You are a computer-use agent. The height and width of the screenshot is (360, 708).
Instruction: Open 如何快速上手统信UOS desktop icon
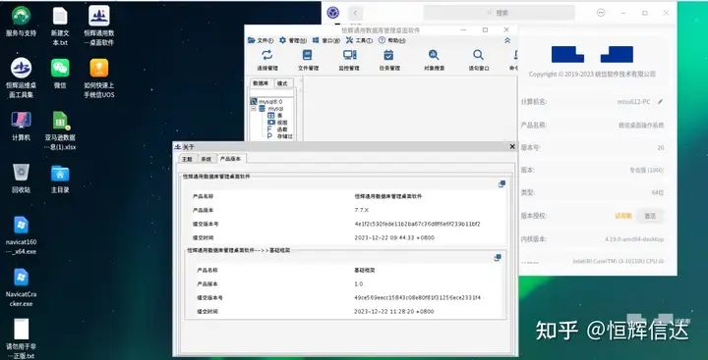tap(99, 78)
